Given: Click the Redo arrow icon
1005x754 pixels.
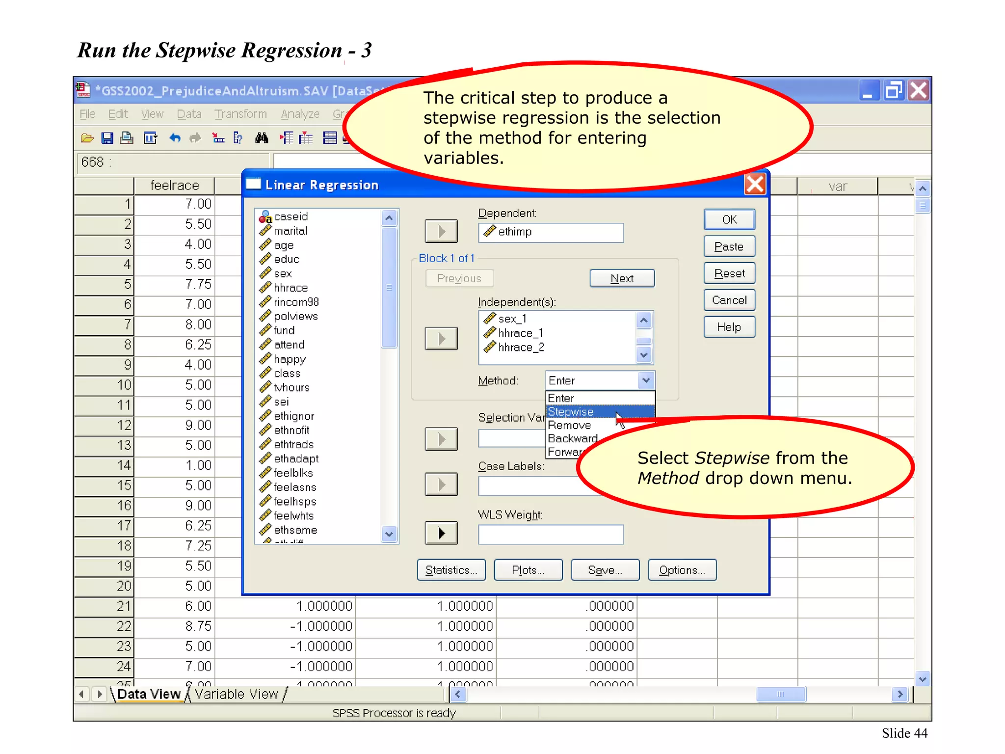Looking at the screenshot, I should click(195, 138).
